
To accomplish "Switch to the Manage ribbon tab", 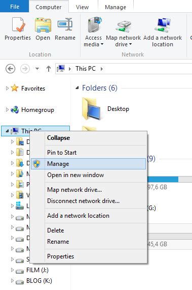I will [x=116, y=7].
